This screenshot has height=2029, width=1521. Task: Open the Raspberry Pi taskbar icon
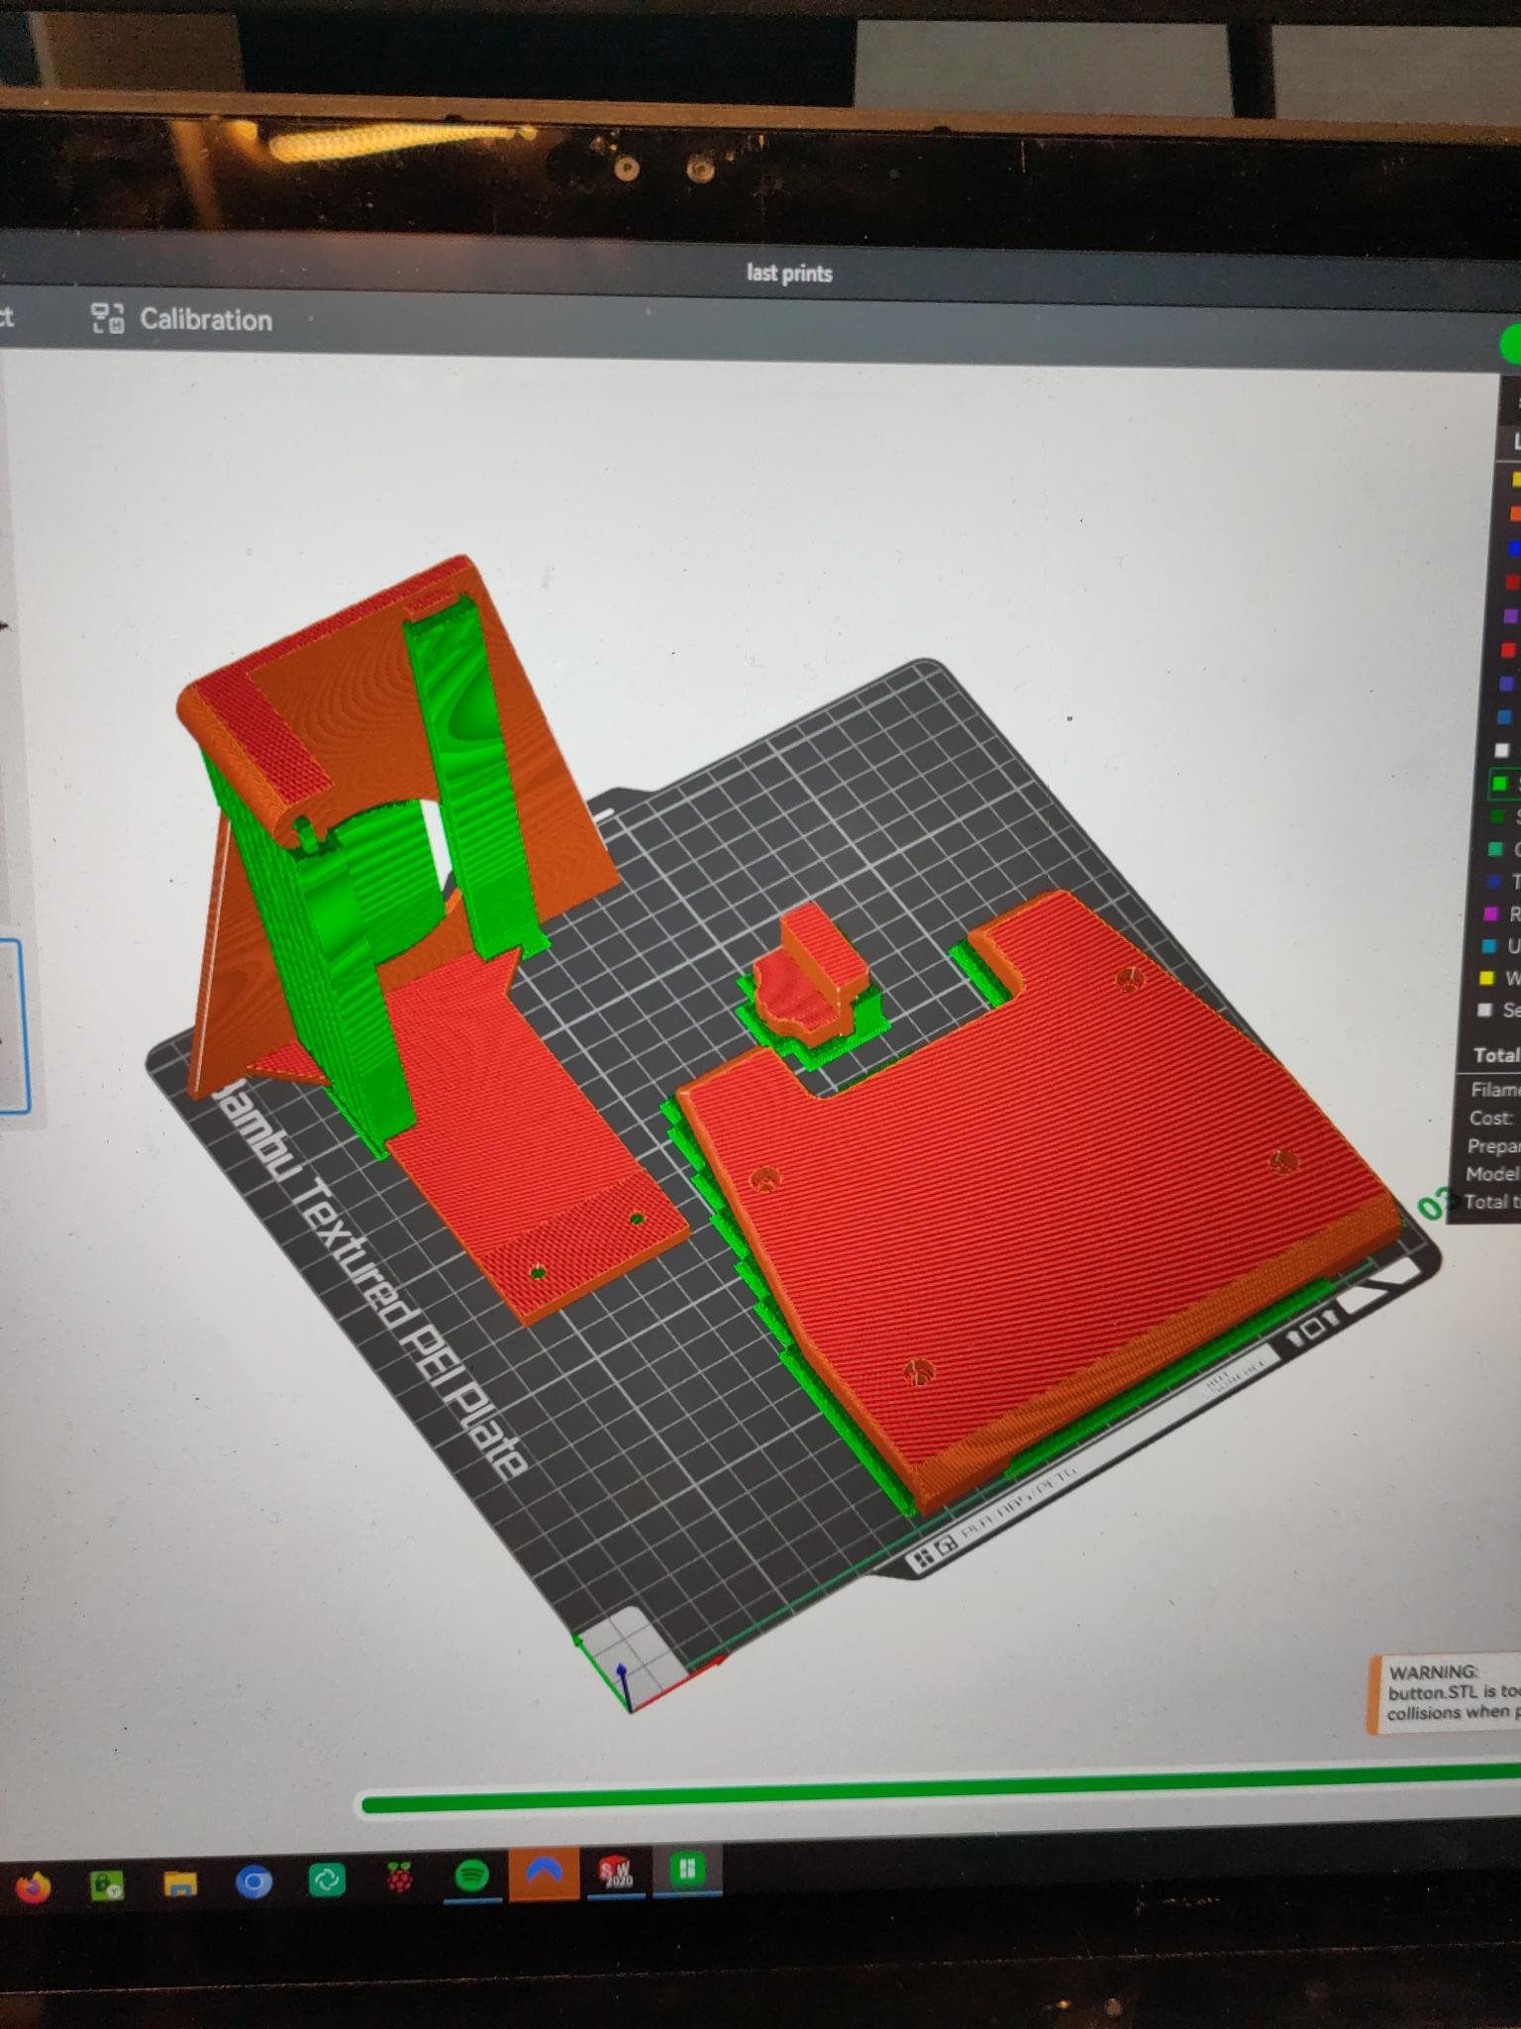(399, 1877)
